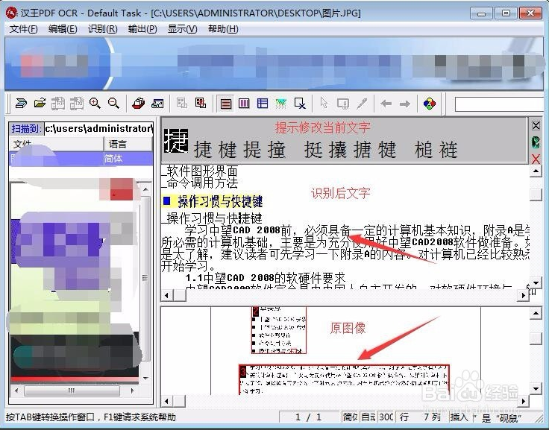Open the 识别(R) menu
This screenshot has width=549, height=430.
click(x=103, y=28)
